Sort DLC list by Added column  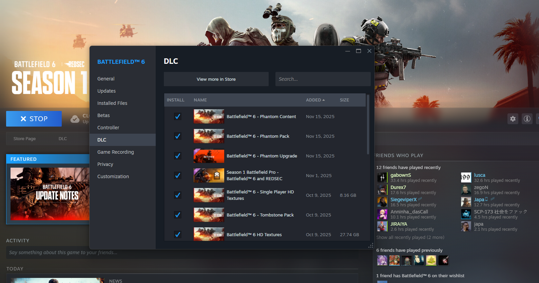(315, 100)
